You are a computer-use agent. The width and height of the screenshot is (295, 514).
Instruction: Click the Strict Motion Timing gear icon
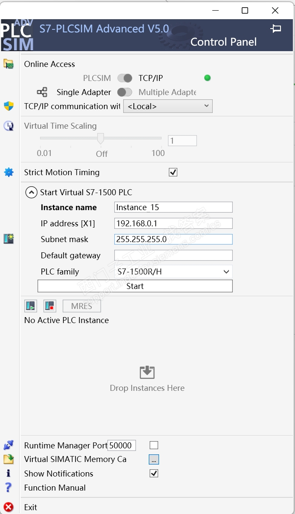9,172
